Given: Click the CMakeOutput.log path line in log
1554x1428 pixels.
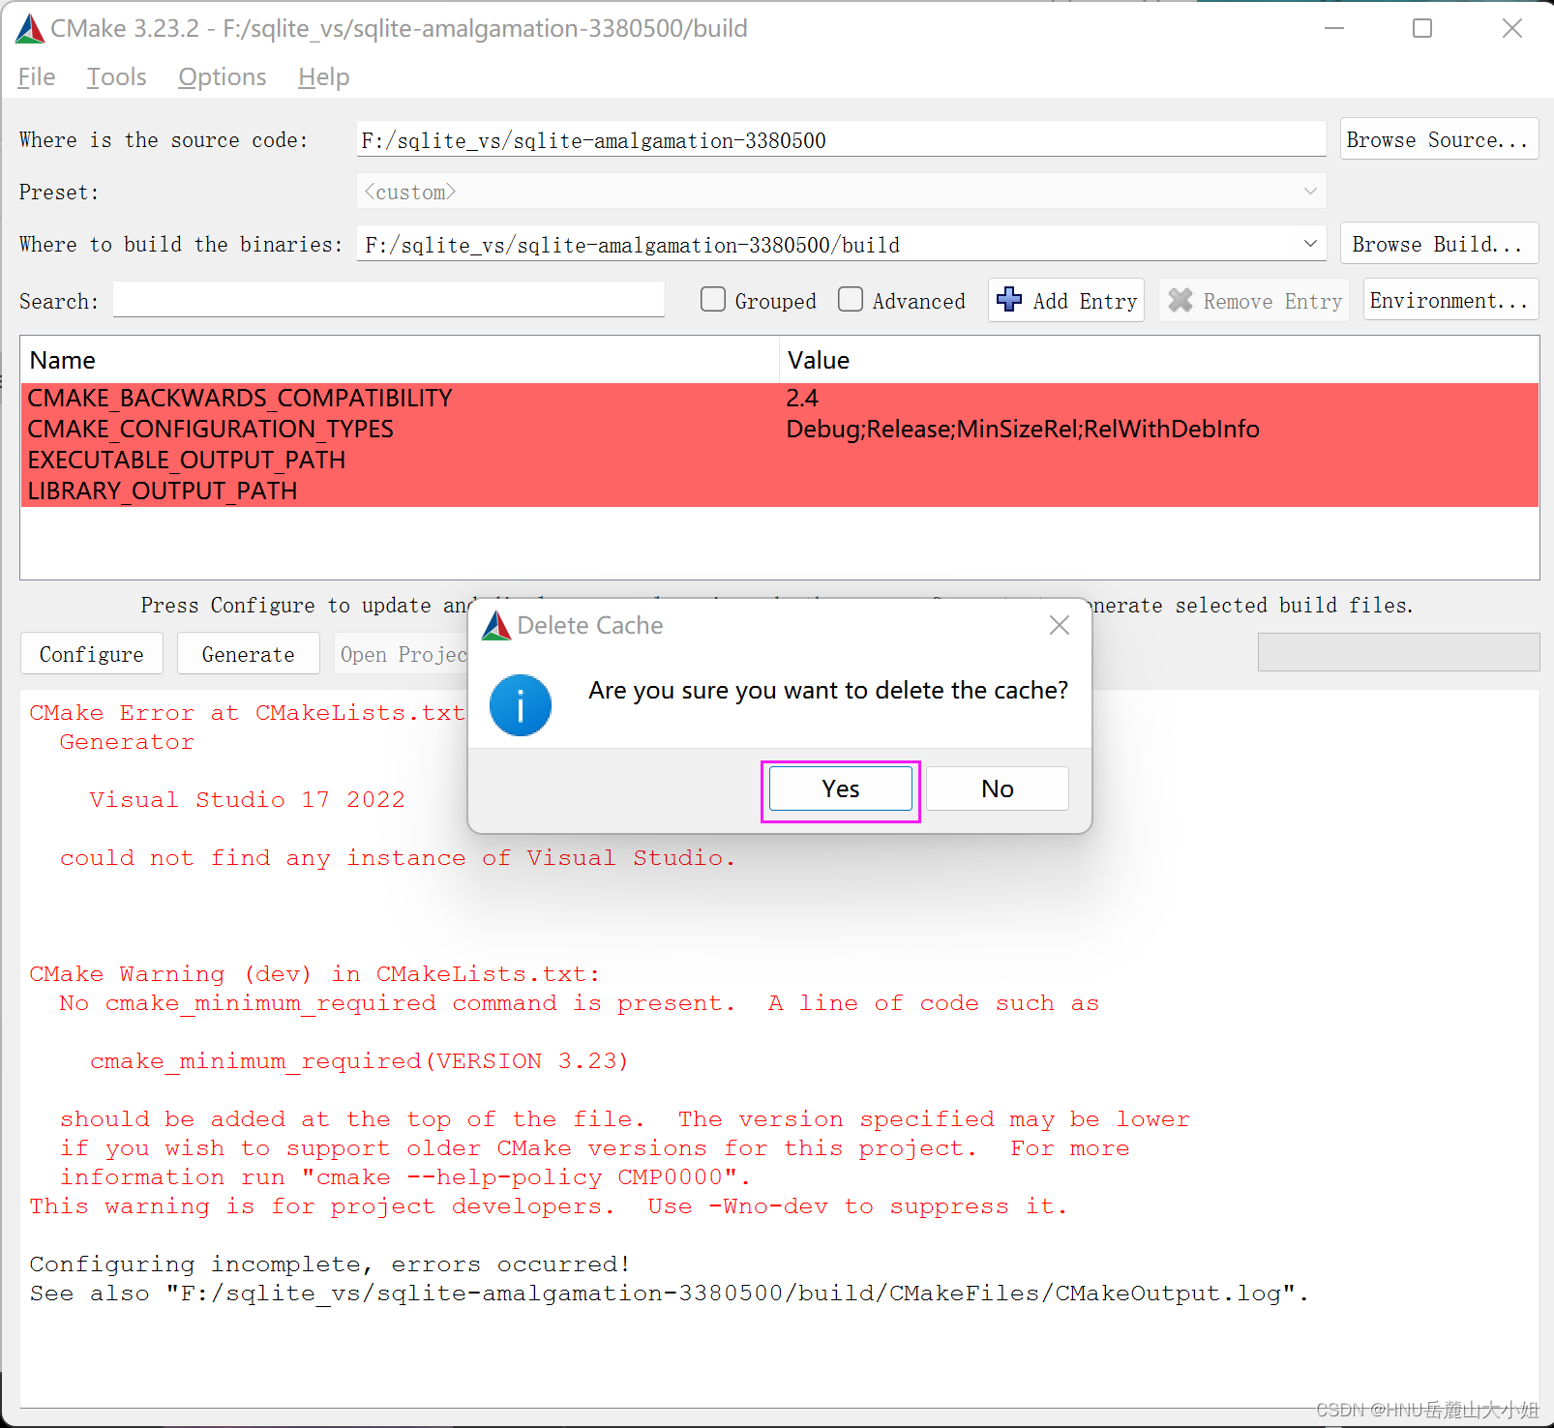Looking at the screenshot, I should pyautogui.click(x=670, y=1294).
